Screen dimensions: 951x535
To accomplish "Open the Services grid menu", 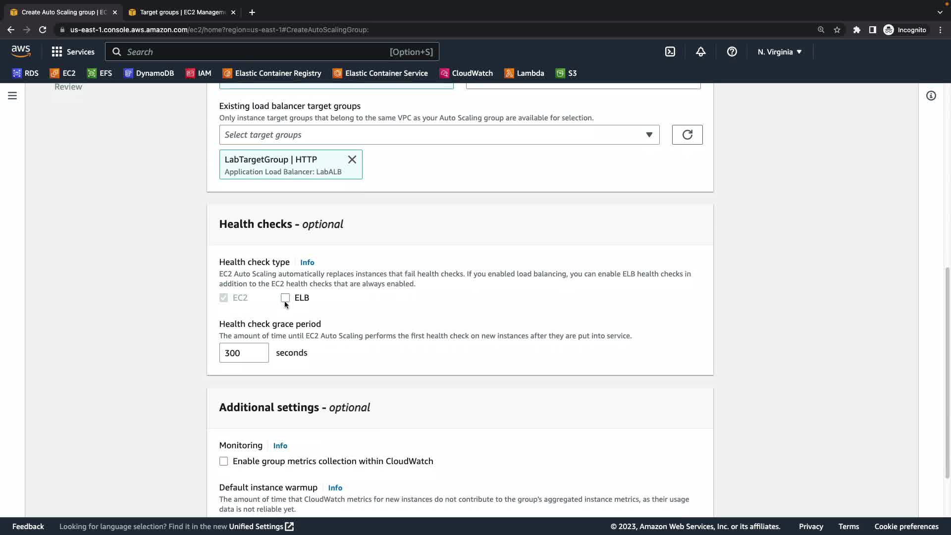I will click(73, 52).
